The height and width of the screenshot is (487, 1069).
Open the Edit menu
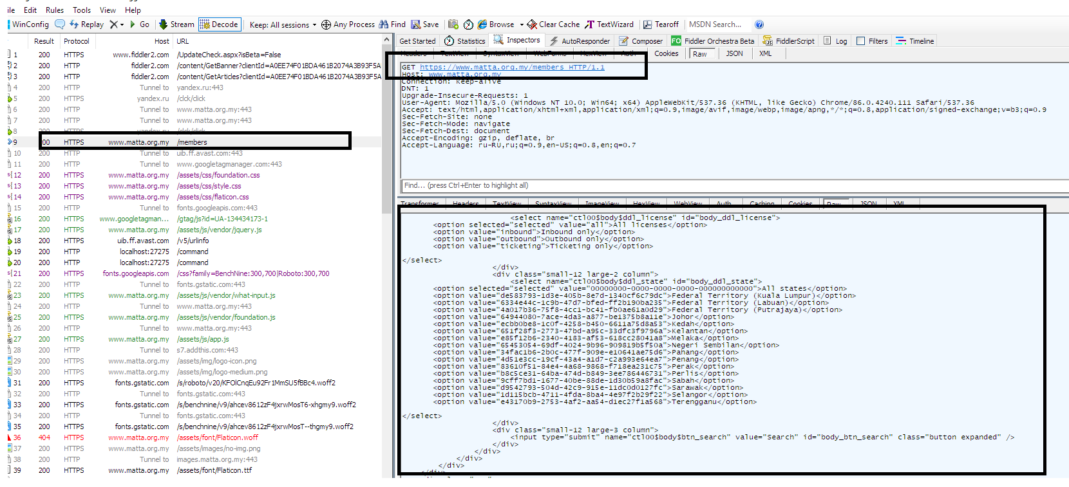30,10
